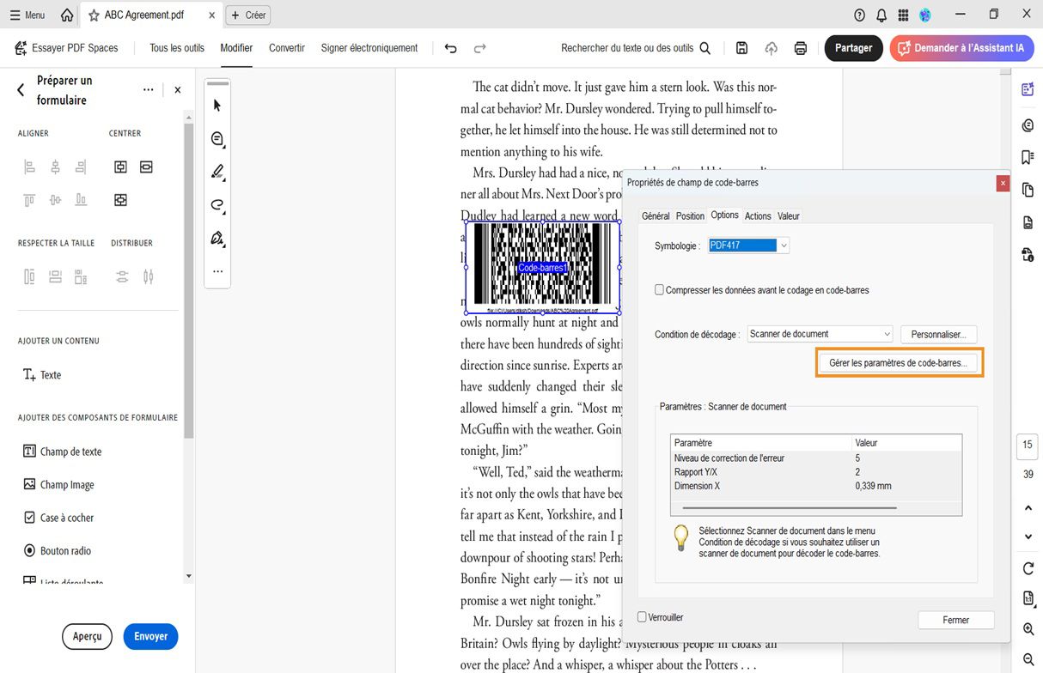Enable Compresser les données avant le codage
This screenshot has width=1043, height=673.
tap(660, 290)
